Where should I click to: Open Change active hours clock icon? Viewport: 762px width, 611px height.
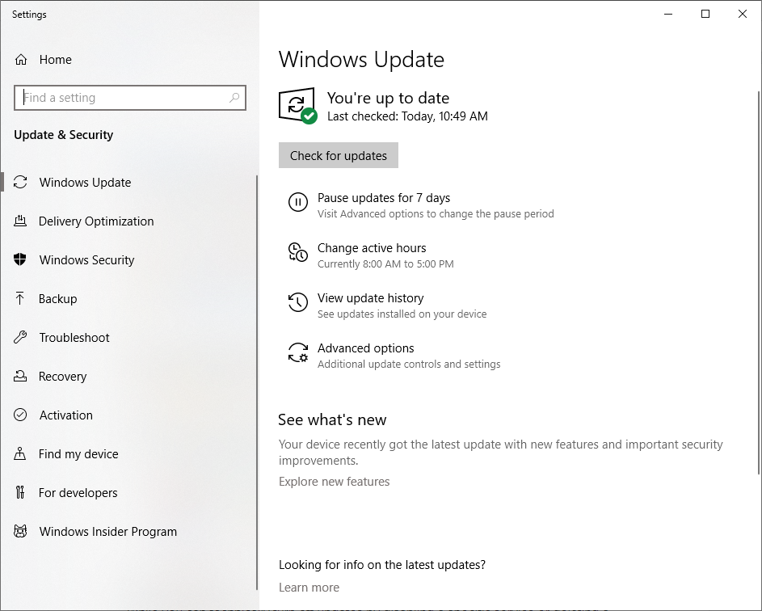point(298,253)
